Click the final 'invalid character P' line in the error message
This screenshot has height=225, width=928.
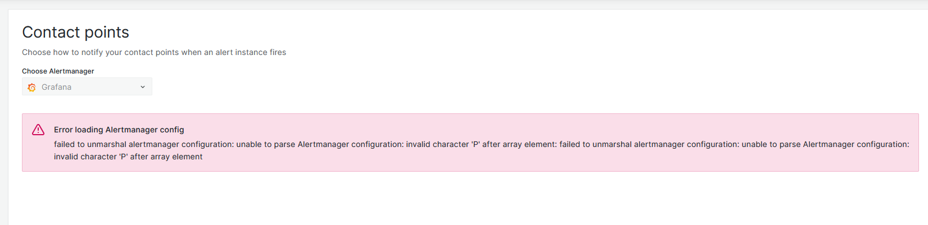(128, 157)
